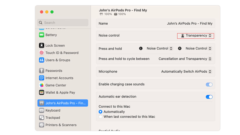
Task: Click the Passwords key icon
Action: [41, 70]
